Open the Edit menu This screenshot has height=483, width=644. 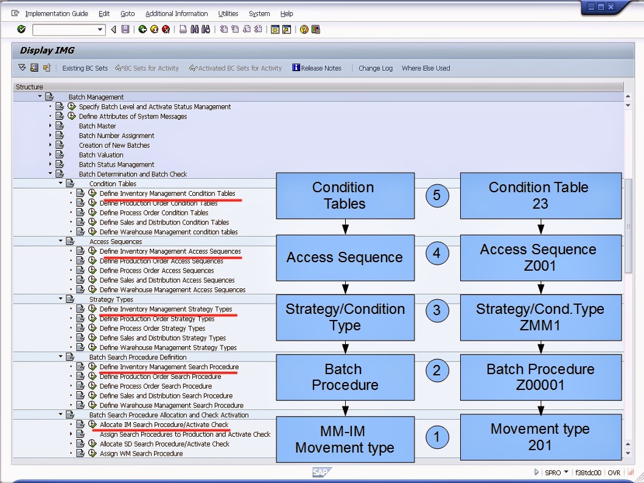104,13
